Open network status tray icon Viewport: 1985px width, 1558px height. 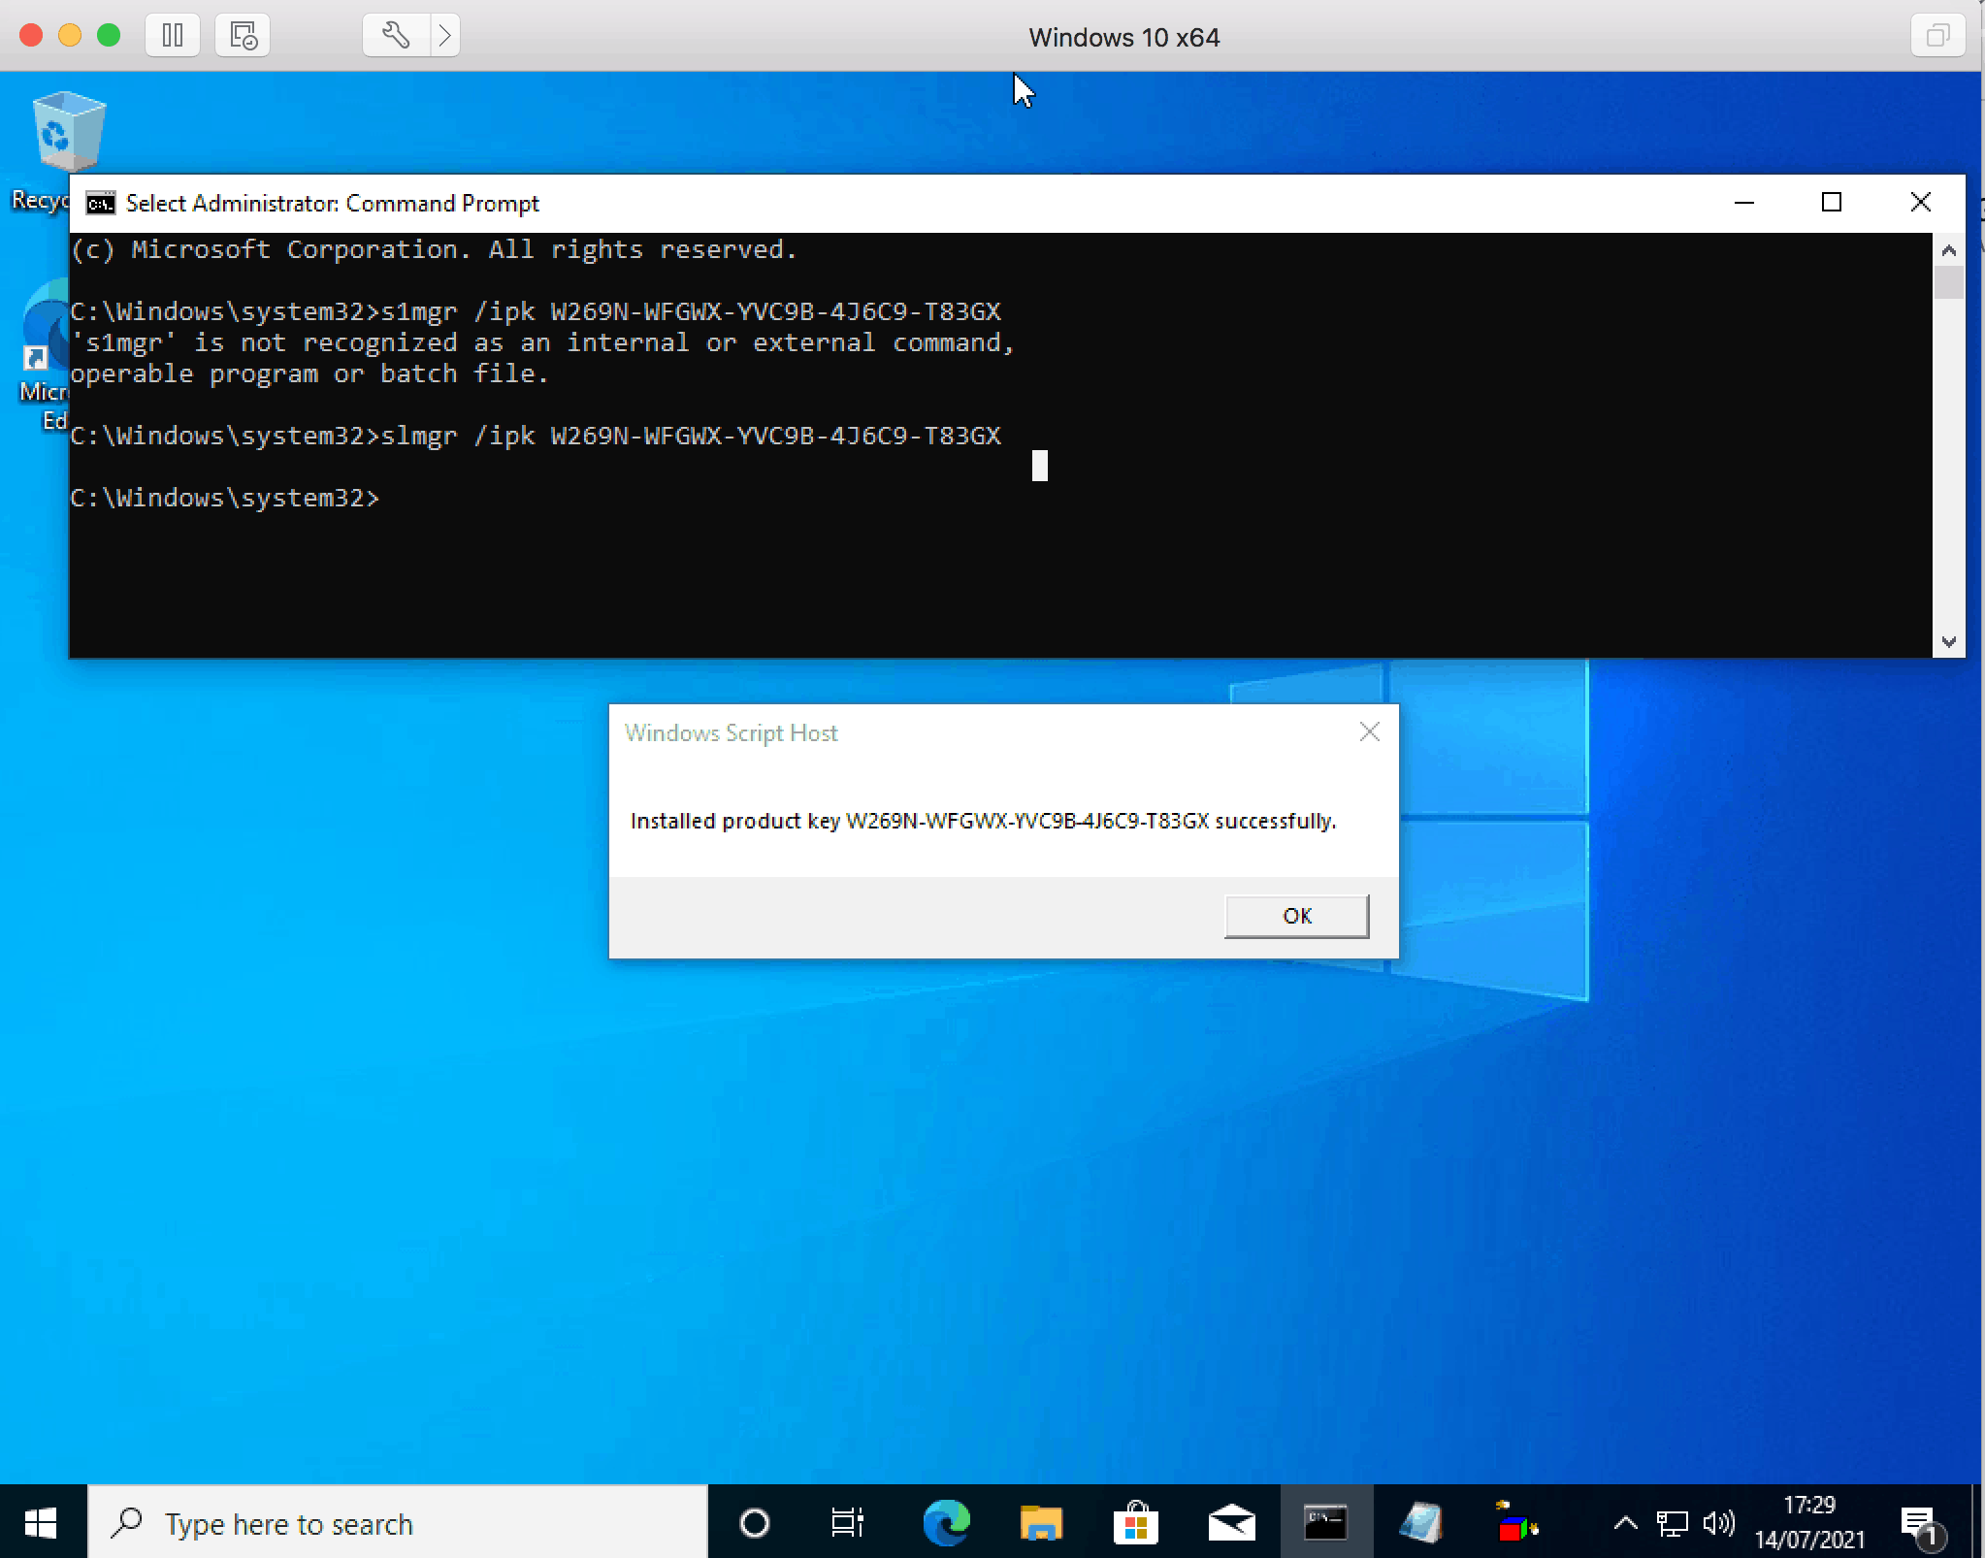[x=1672, y=1523]
